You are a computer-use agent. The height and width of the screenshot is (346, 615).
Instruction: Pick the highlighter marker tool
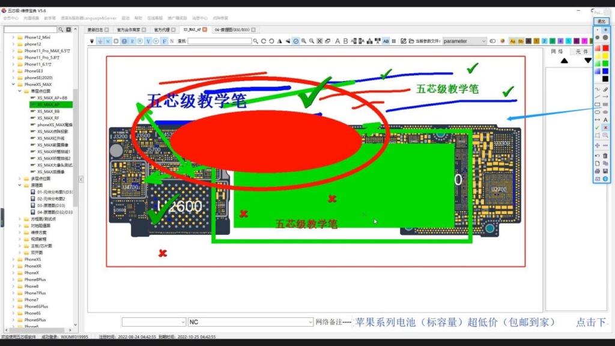coord(605,90)
